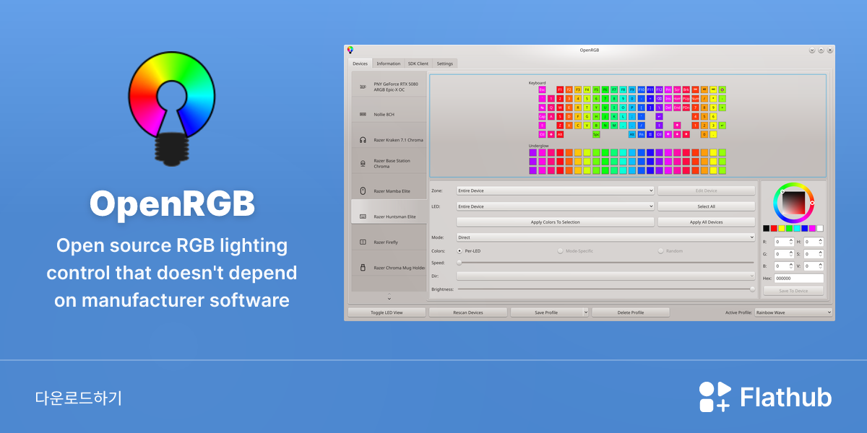
Task: Click the Speed slider handle
Action: point(459,263)
